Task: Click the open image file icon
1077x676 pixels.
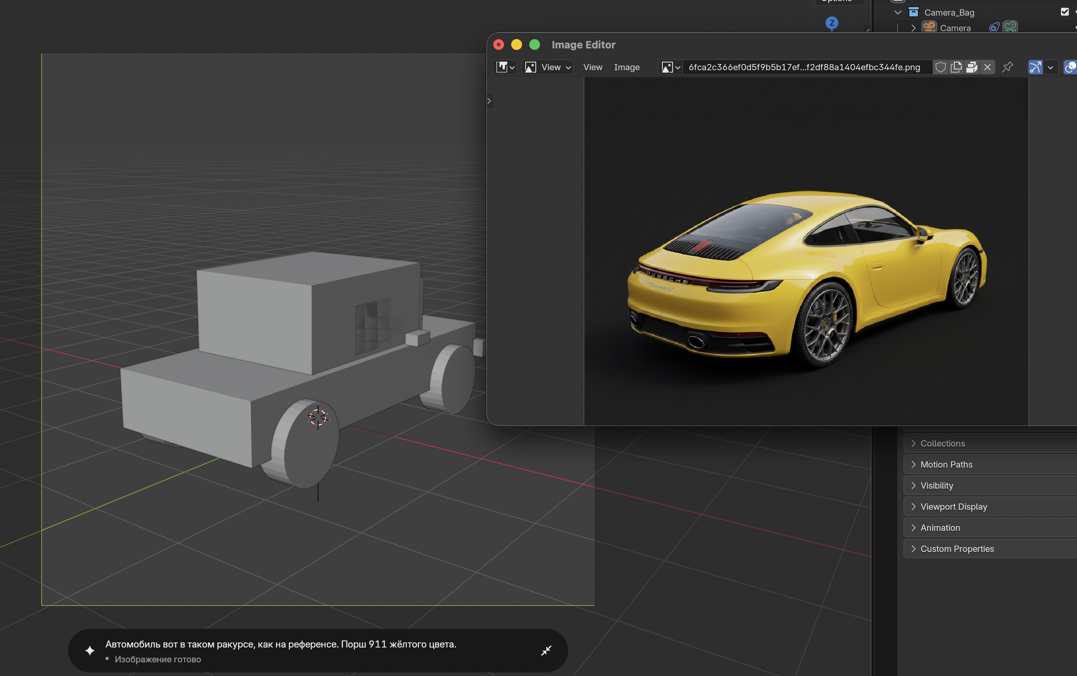Action: point(971,67)
